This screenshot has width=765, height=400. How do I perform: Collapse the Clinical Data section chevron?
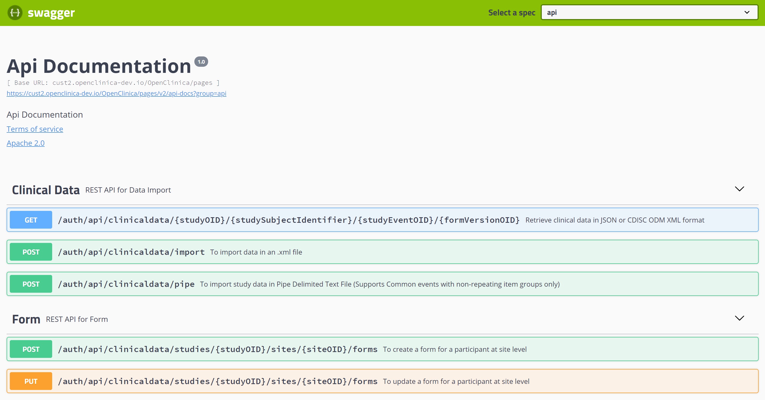[x=739, y=189]
